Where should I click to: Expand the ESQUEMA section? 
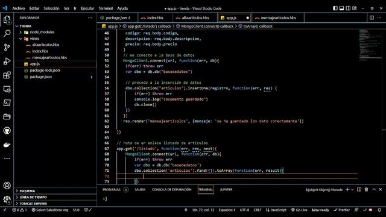27,191
